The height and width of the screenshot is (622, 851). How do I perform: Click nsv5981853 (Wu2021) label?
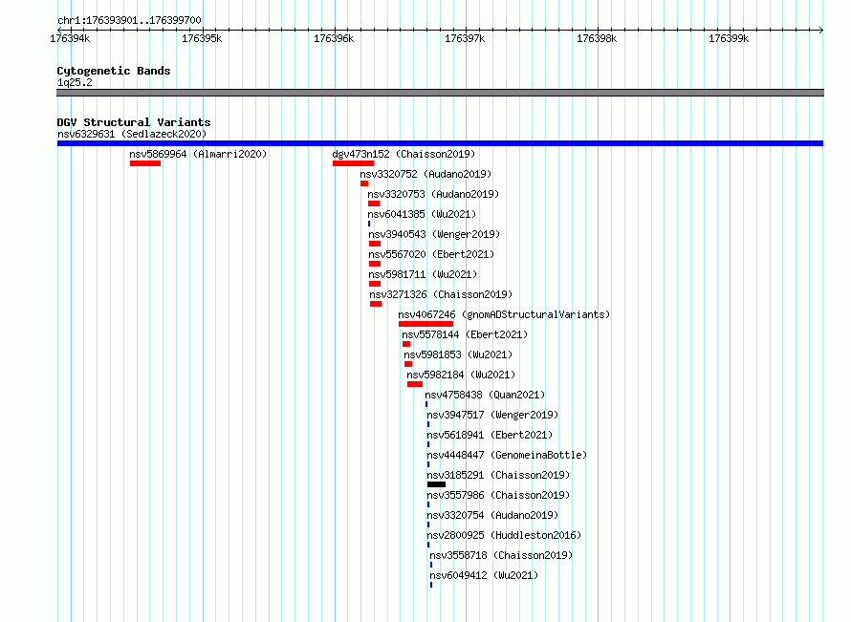point(458,354)
